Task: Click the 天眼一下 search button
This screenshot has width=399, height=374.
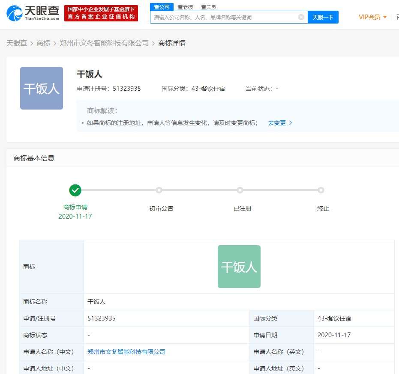Action: click(324, 17)
